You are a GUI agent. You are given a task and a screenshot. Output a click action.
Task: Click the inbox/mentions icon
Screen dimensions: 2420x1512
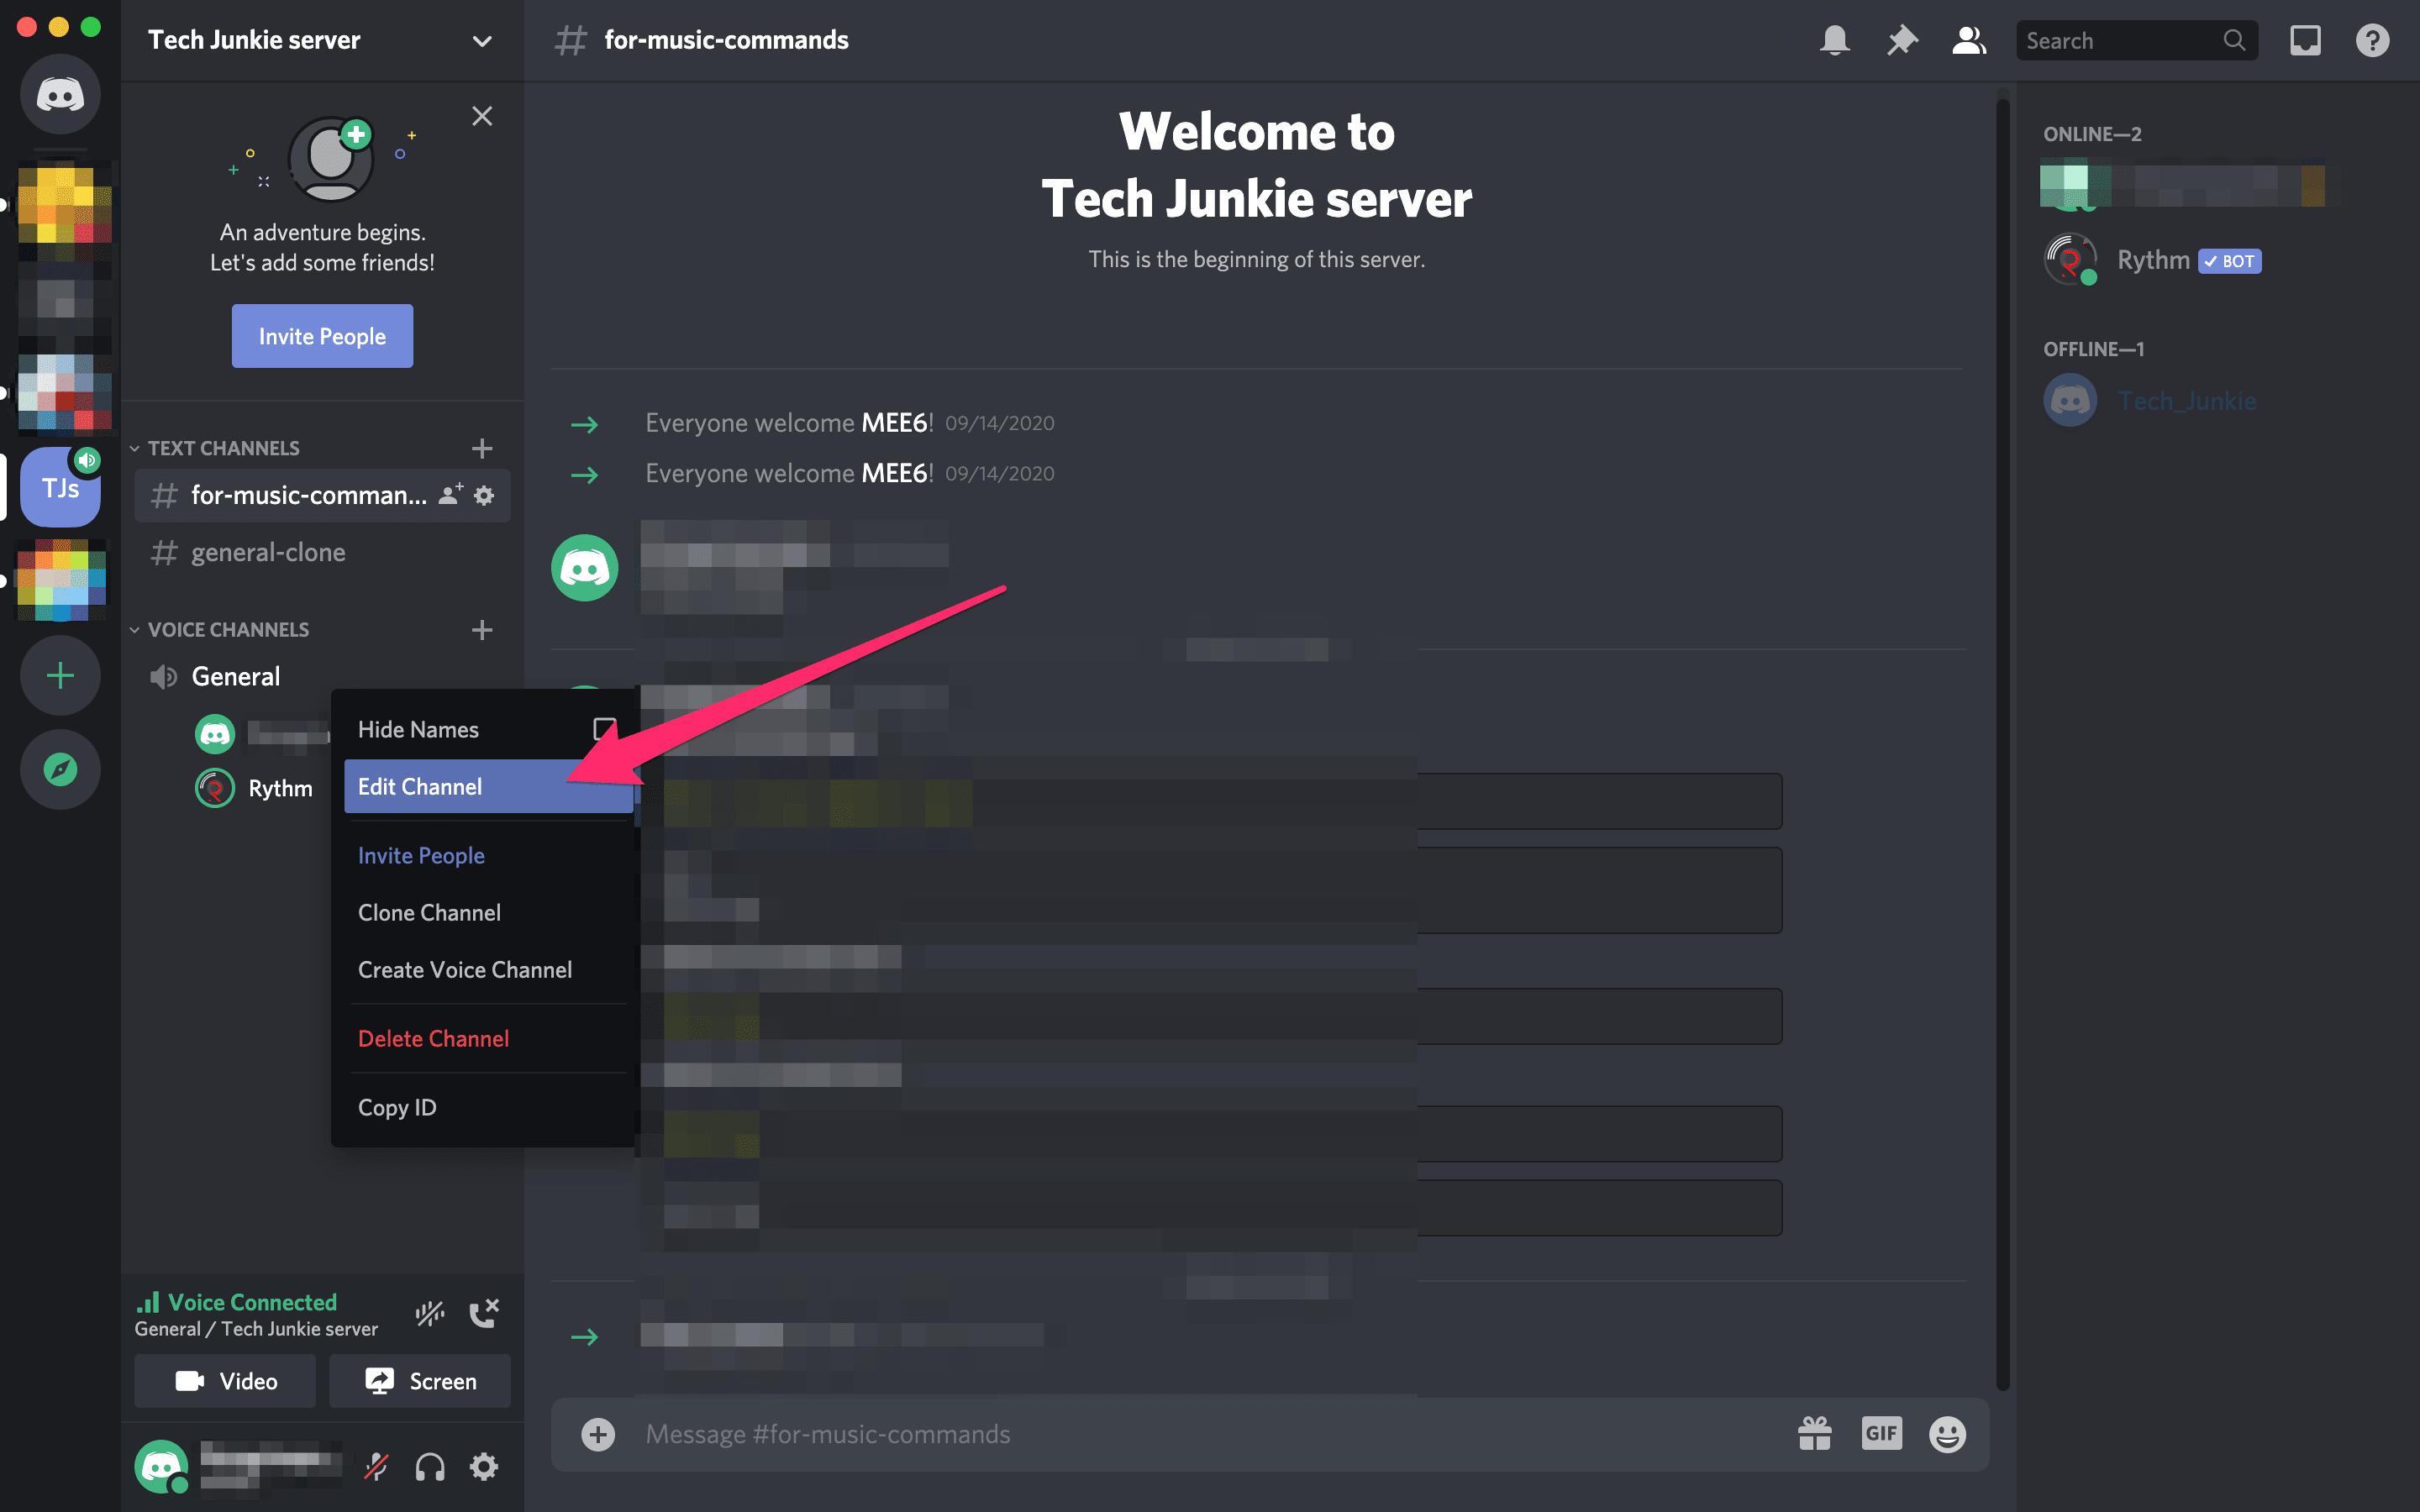[x=2307, y=39]
